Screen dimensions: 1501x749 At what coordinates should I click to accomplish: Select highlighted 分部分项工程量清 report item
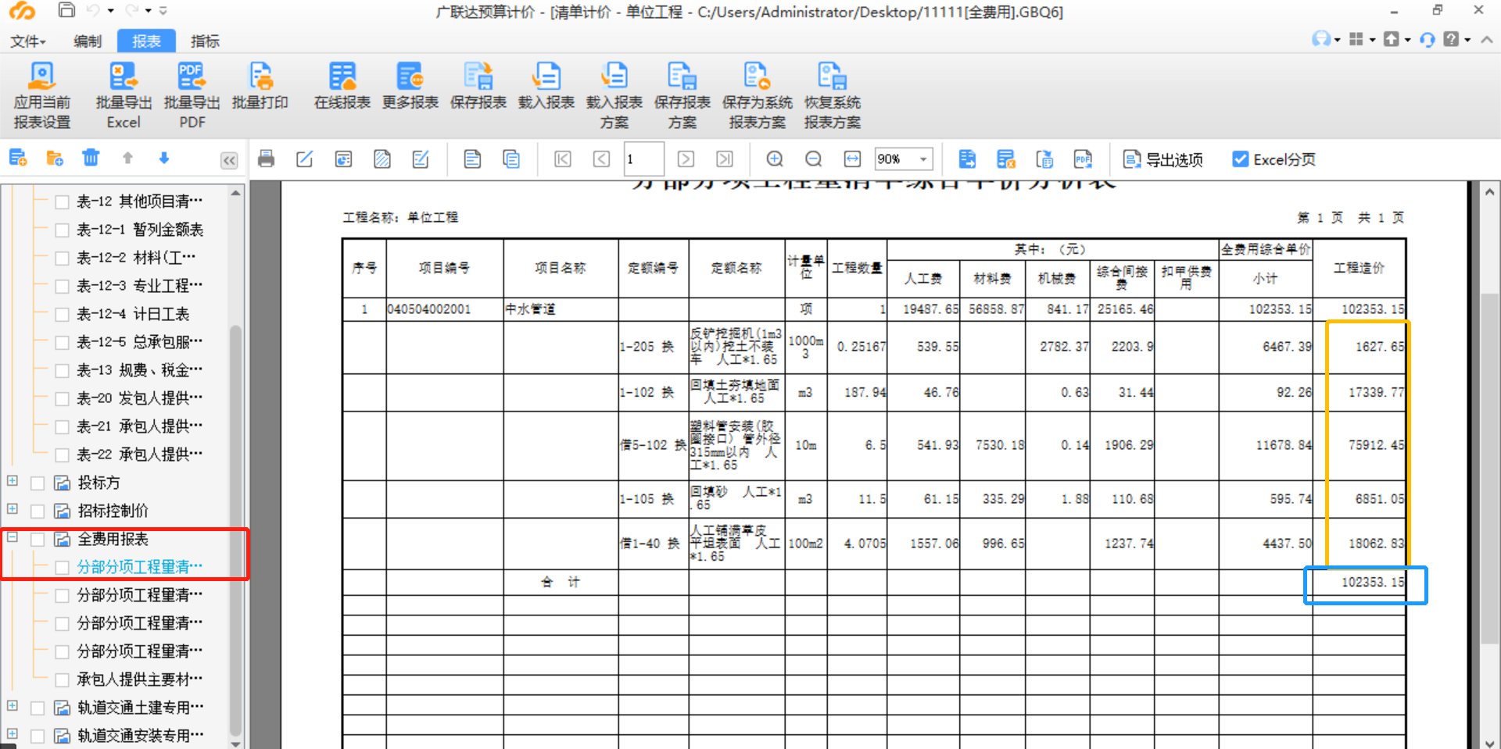click(x=139, y=567)
